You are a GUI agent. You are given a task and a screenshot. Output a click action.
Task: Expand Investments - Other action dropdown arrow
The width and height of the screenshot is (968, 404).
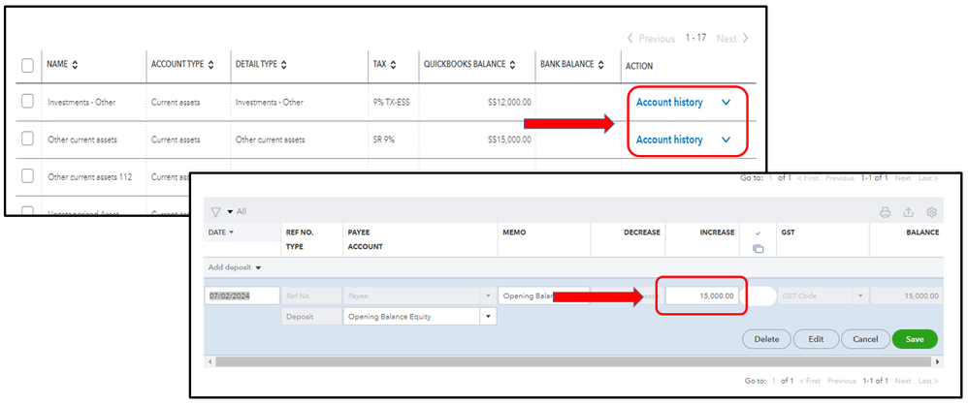click(726, 103)
